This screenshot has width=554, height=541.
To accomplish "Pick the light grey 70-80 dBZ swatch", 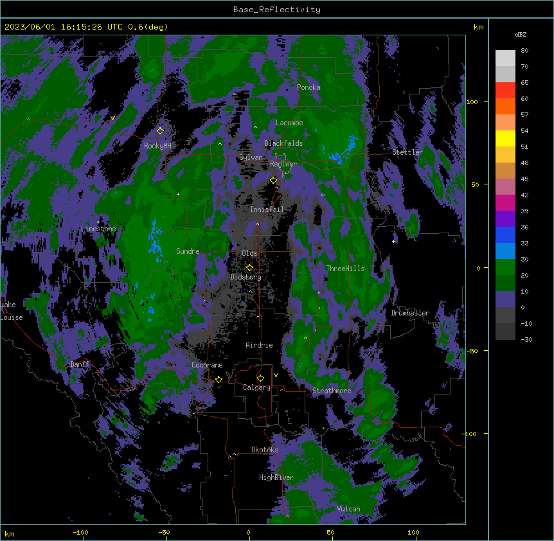I will [x=505, y=58].
